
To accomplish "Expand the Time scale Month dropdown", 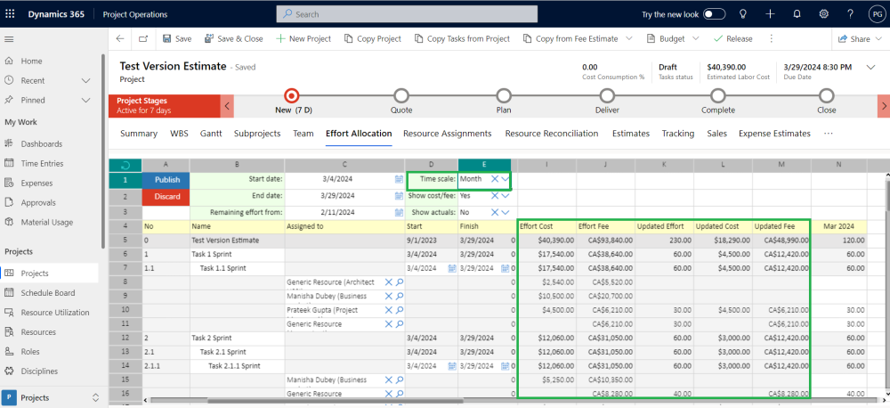I will click(x=506, y=179).
